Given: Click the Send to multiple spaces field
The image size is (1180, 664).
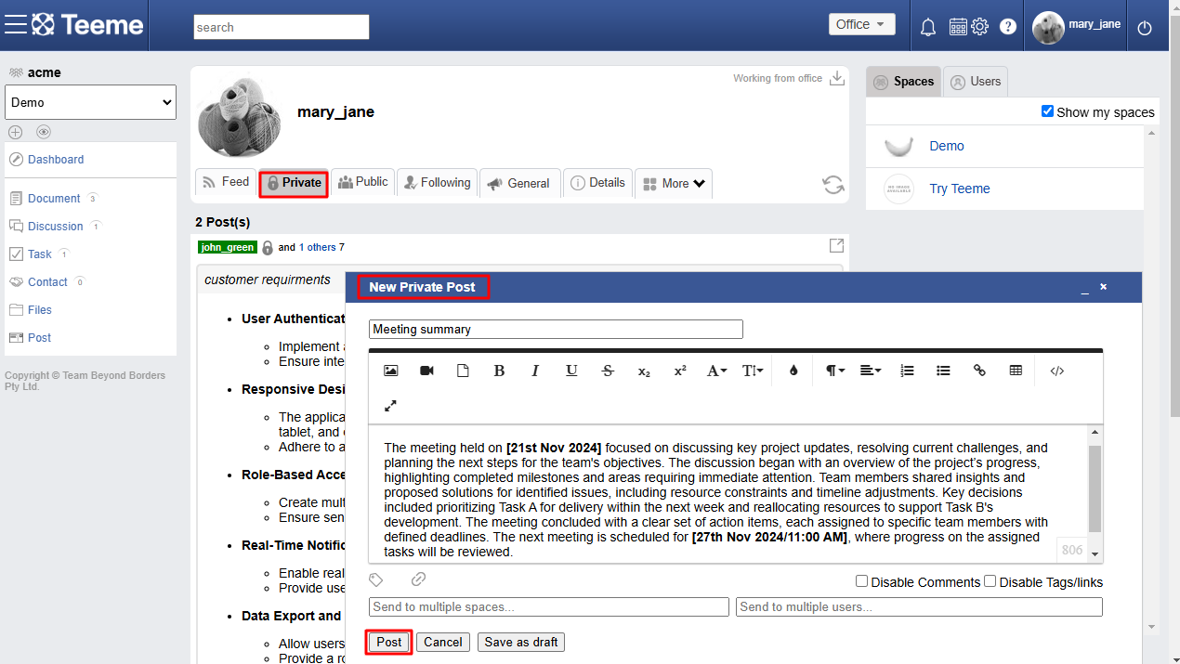Looking at the screenshot, I should pos(549,607).
